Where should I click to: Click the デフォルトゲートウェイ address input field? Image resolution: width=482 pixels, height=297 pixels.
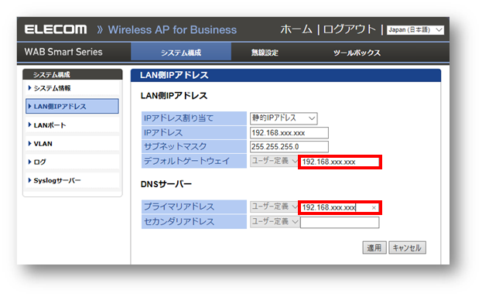[x=340, y=162]
